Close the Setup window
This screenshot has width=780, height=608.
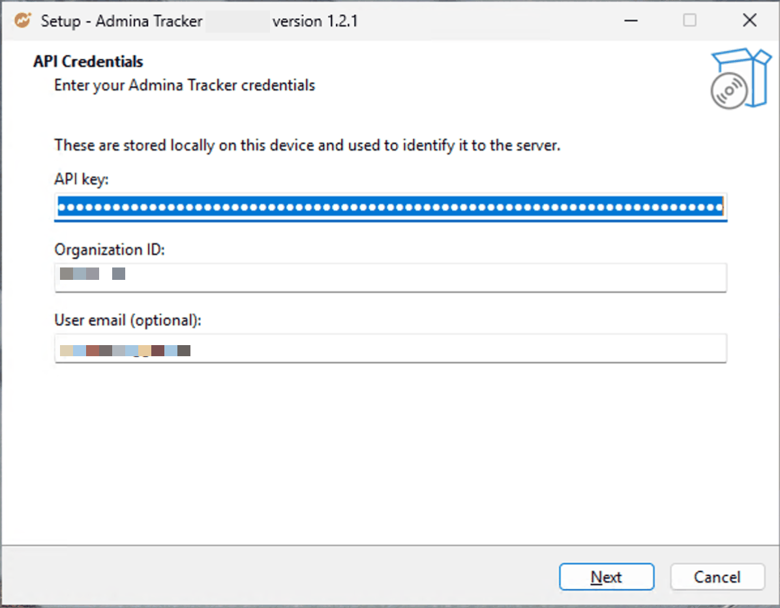(749, 20)
